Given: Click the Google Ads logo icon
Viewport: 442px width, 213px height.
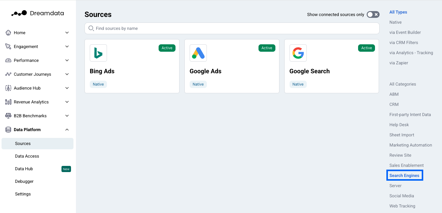Looking at the screenshot, I should pyautogui.click(x=198, y=53).
